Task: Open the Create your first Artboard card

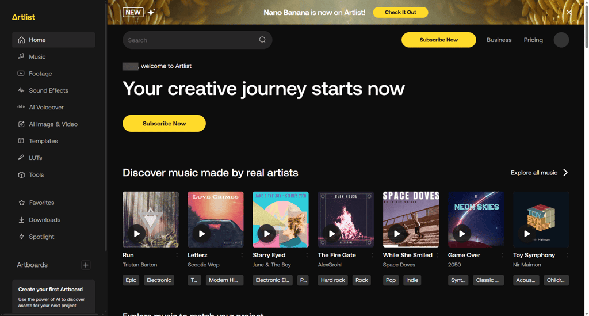Action: [53, 296]
